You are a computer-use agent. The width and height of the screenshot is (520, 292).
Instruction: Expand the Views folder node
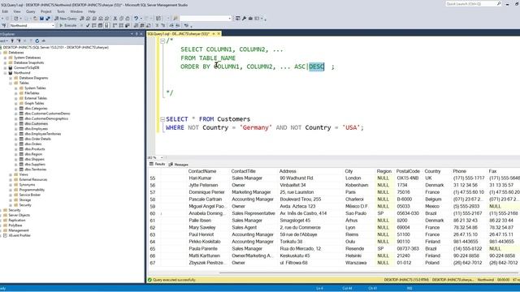pos(11,174)
